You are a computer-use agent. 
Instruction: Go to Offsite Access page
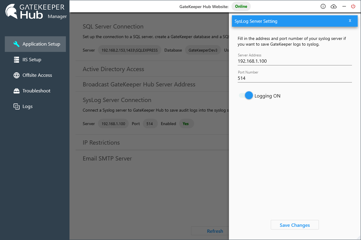tap(37, 75)
